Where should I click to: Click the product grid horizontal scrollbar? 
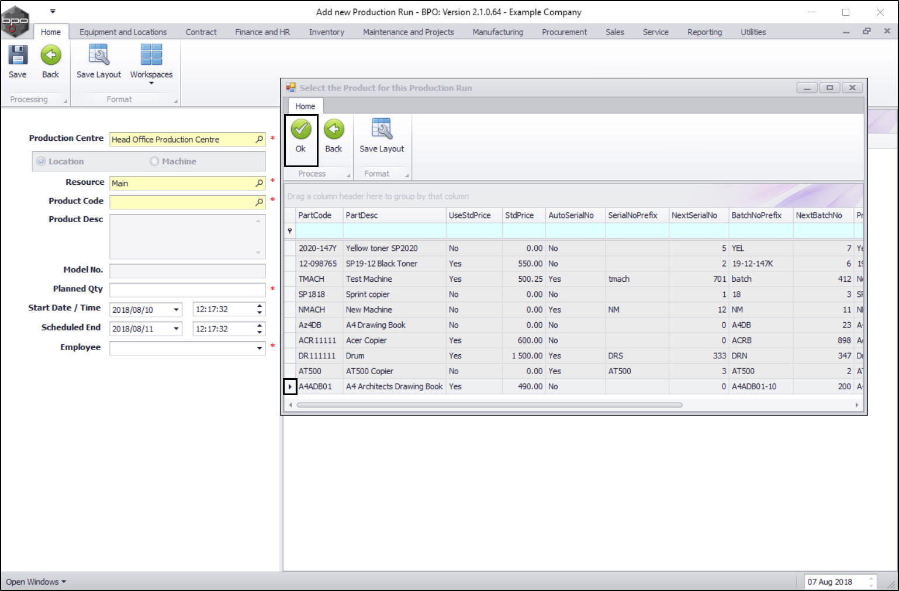pyautogui.click(x=489, y=405)
